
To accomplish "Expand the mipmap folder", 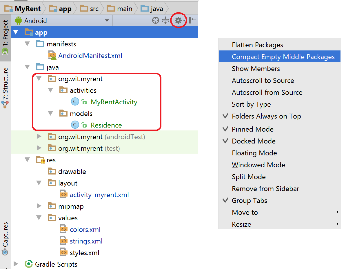I will 39,206.
